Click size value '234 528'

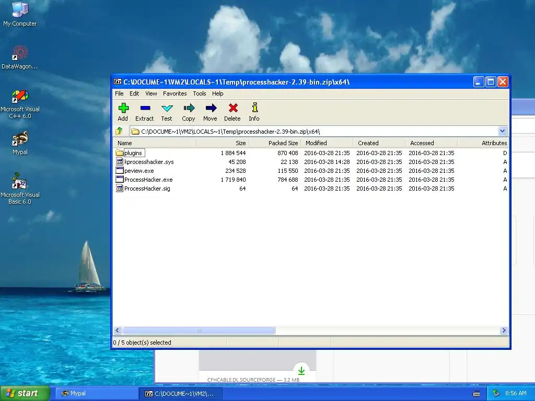tap(236, 171)
